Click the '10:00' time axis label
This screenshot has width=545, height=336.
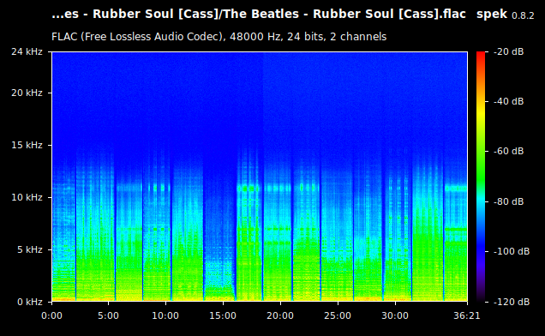click(x=165, y=315)
